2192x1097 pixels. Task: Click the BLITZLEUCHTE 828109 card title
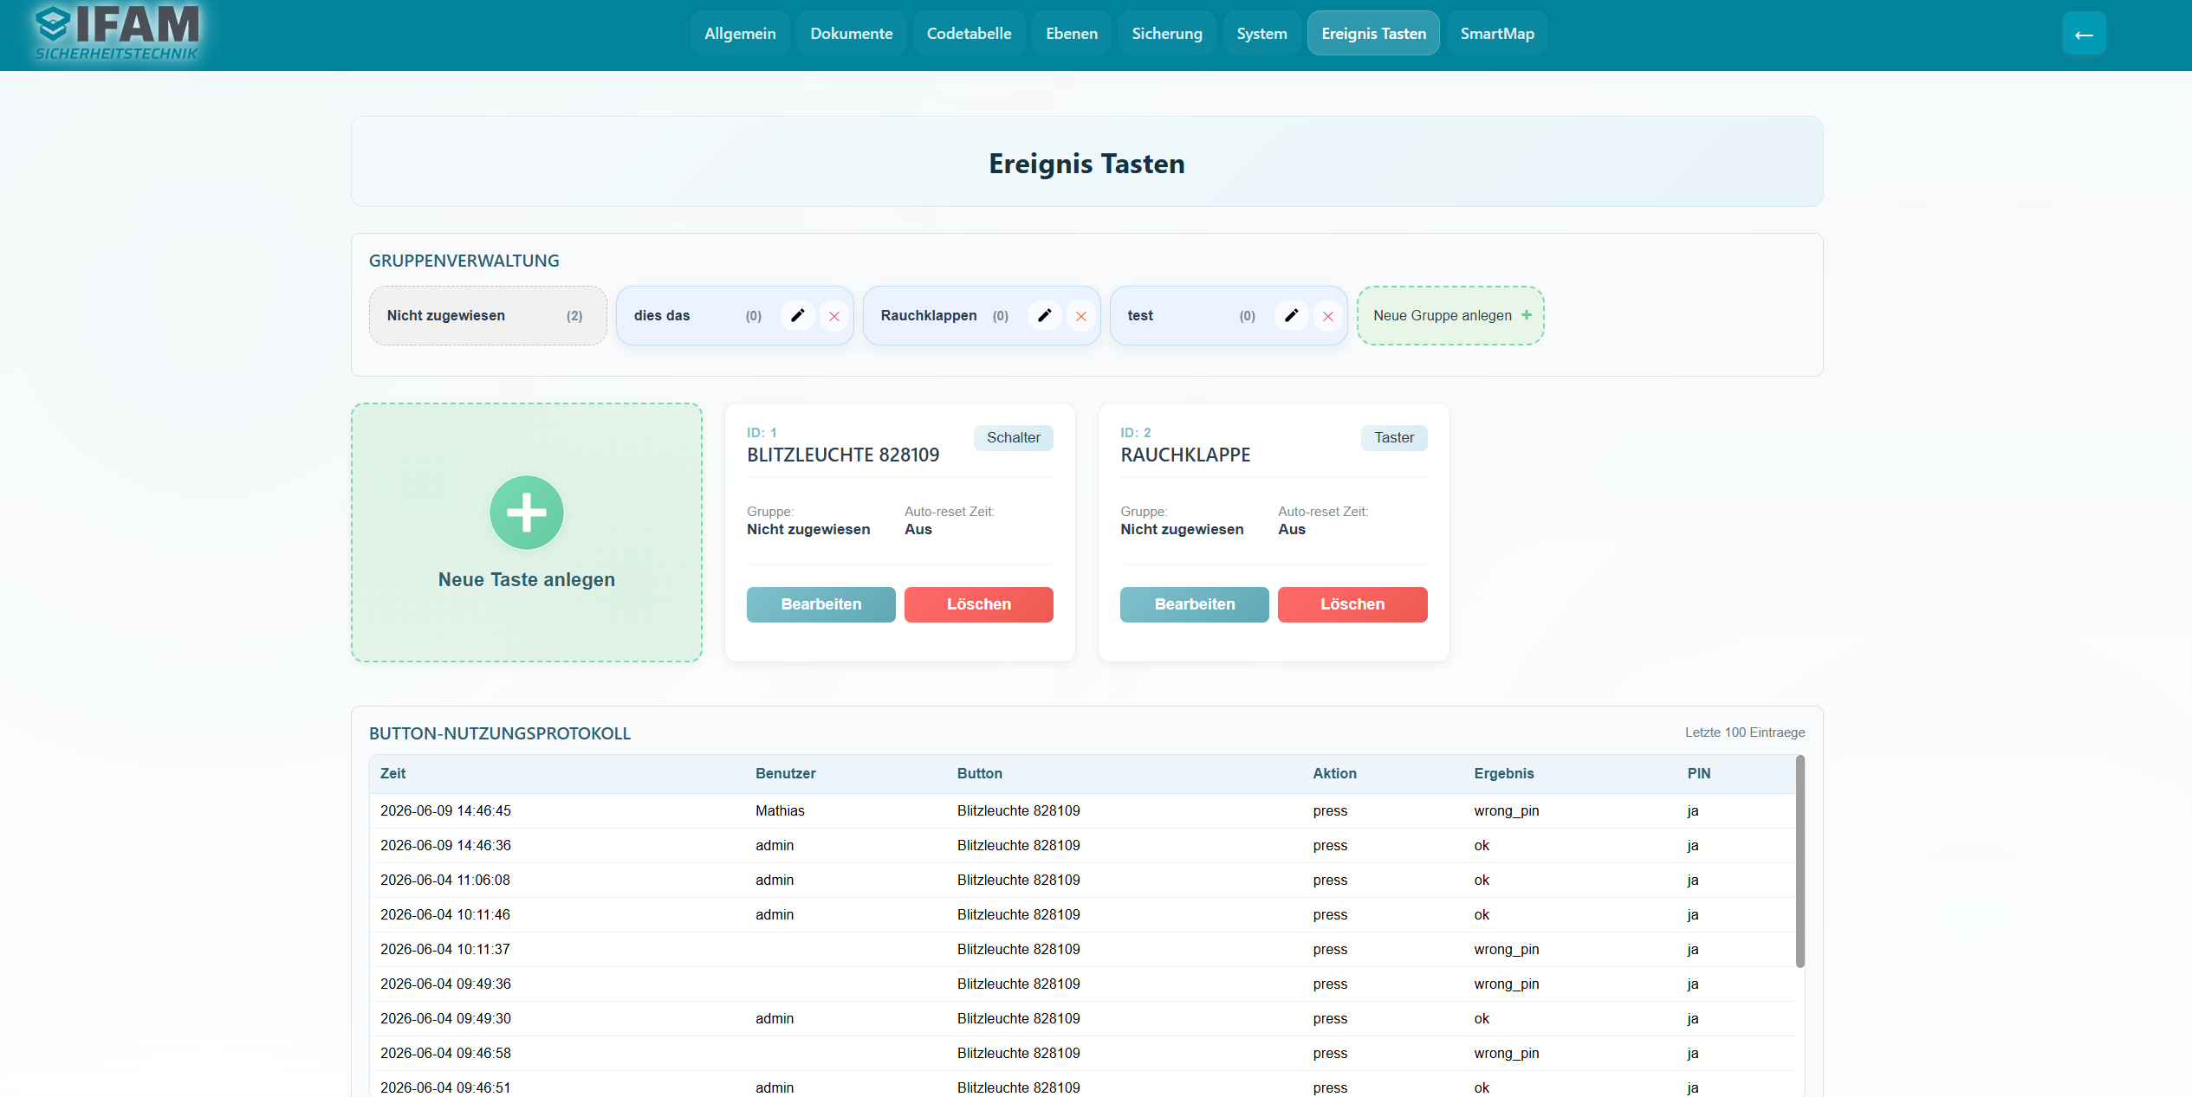[843, 455]
